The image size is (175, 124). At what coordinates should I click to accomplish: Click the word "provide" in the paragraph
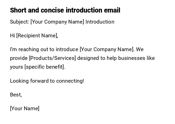(x=19, y=58)
